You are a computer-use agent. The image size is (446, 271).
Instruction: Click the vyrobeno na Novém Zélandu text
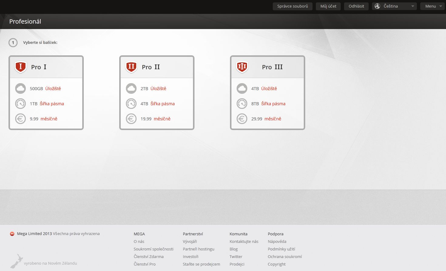click(x=50, y=263)
